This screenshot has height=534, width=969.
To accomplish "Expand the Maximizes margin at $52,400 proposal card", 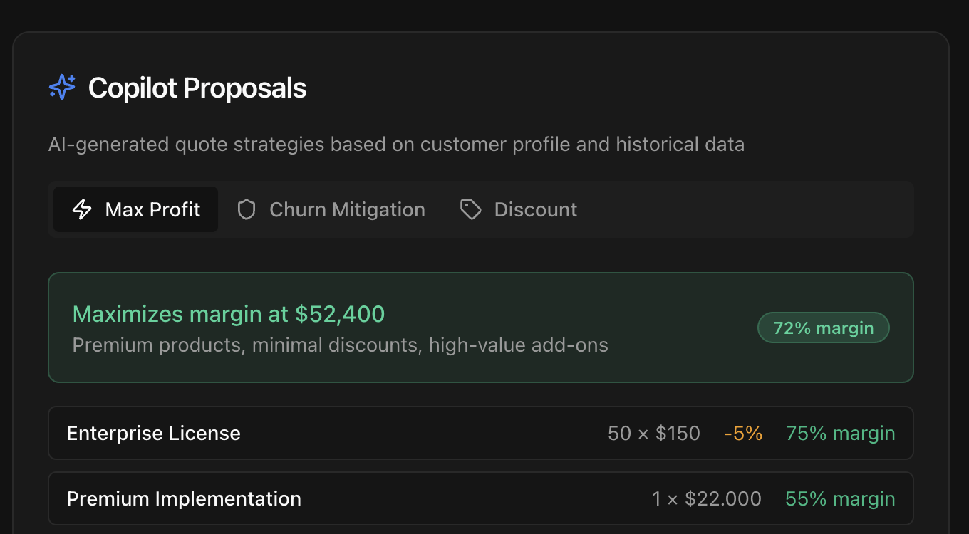I will (x=480, y=328).
